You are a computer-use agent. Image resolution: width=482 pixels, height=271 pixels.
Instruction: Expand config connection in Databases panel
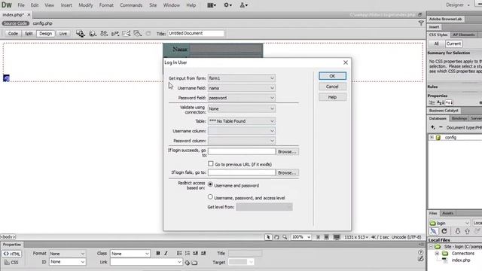point(432,137)
